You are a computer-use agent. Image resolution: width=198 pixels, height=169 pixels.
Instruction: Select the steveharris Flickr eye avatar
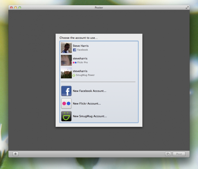pyautogui.click(x=66, y=60)
